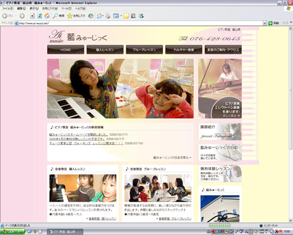Screen dimensions: 293x235
Task: Click the vertical scrollbar thumb
Action: (x=290, y=89)
